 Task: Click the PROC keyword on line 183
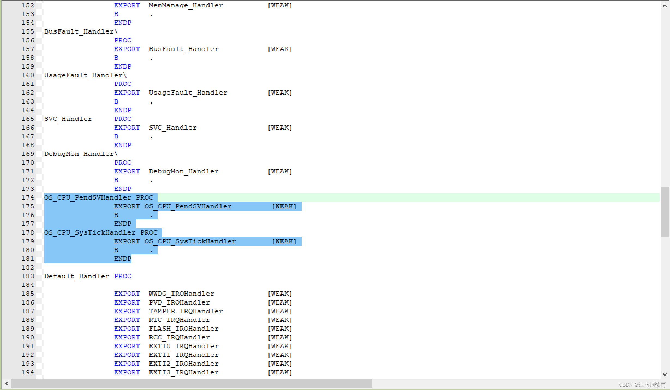pos(123,276)
